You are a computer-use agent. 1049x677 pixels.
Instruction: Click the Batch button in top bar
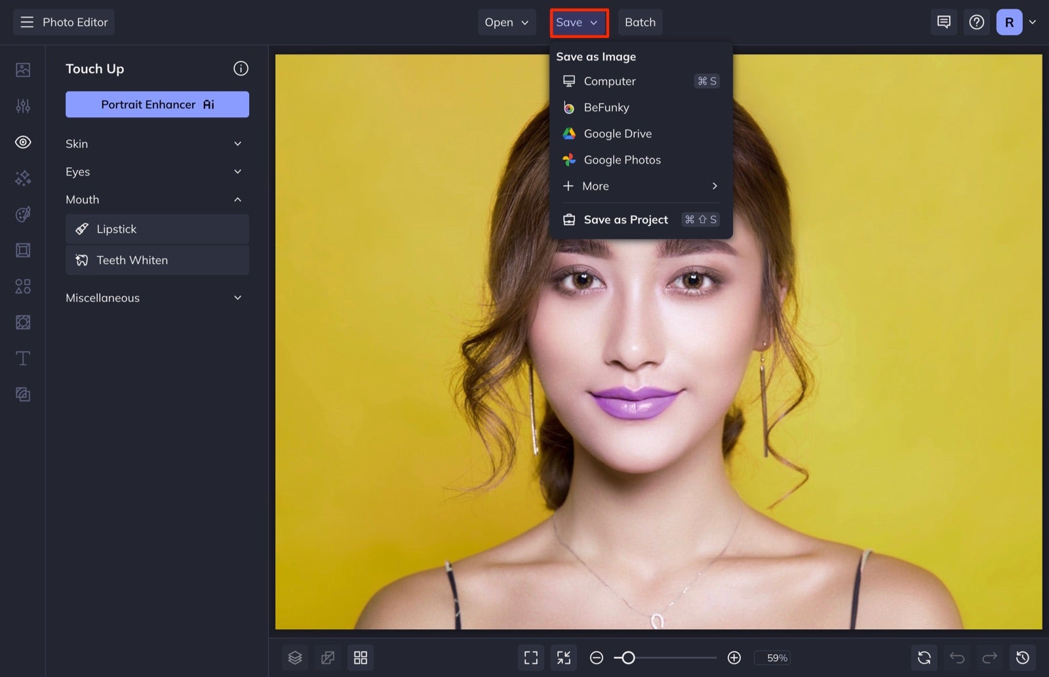point(640,22)
